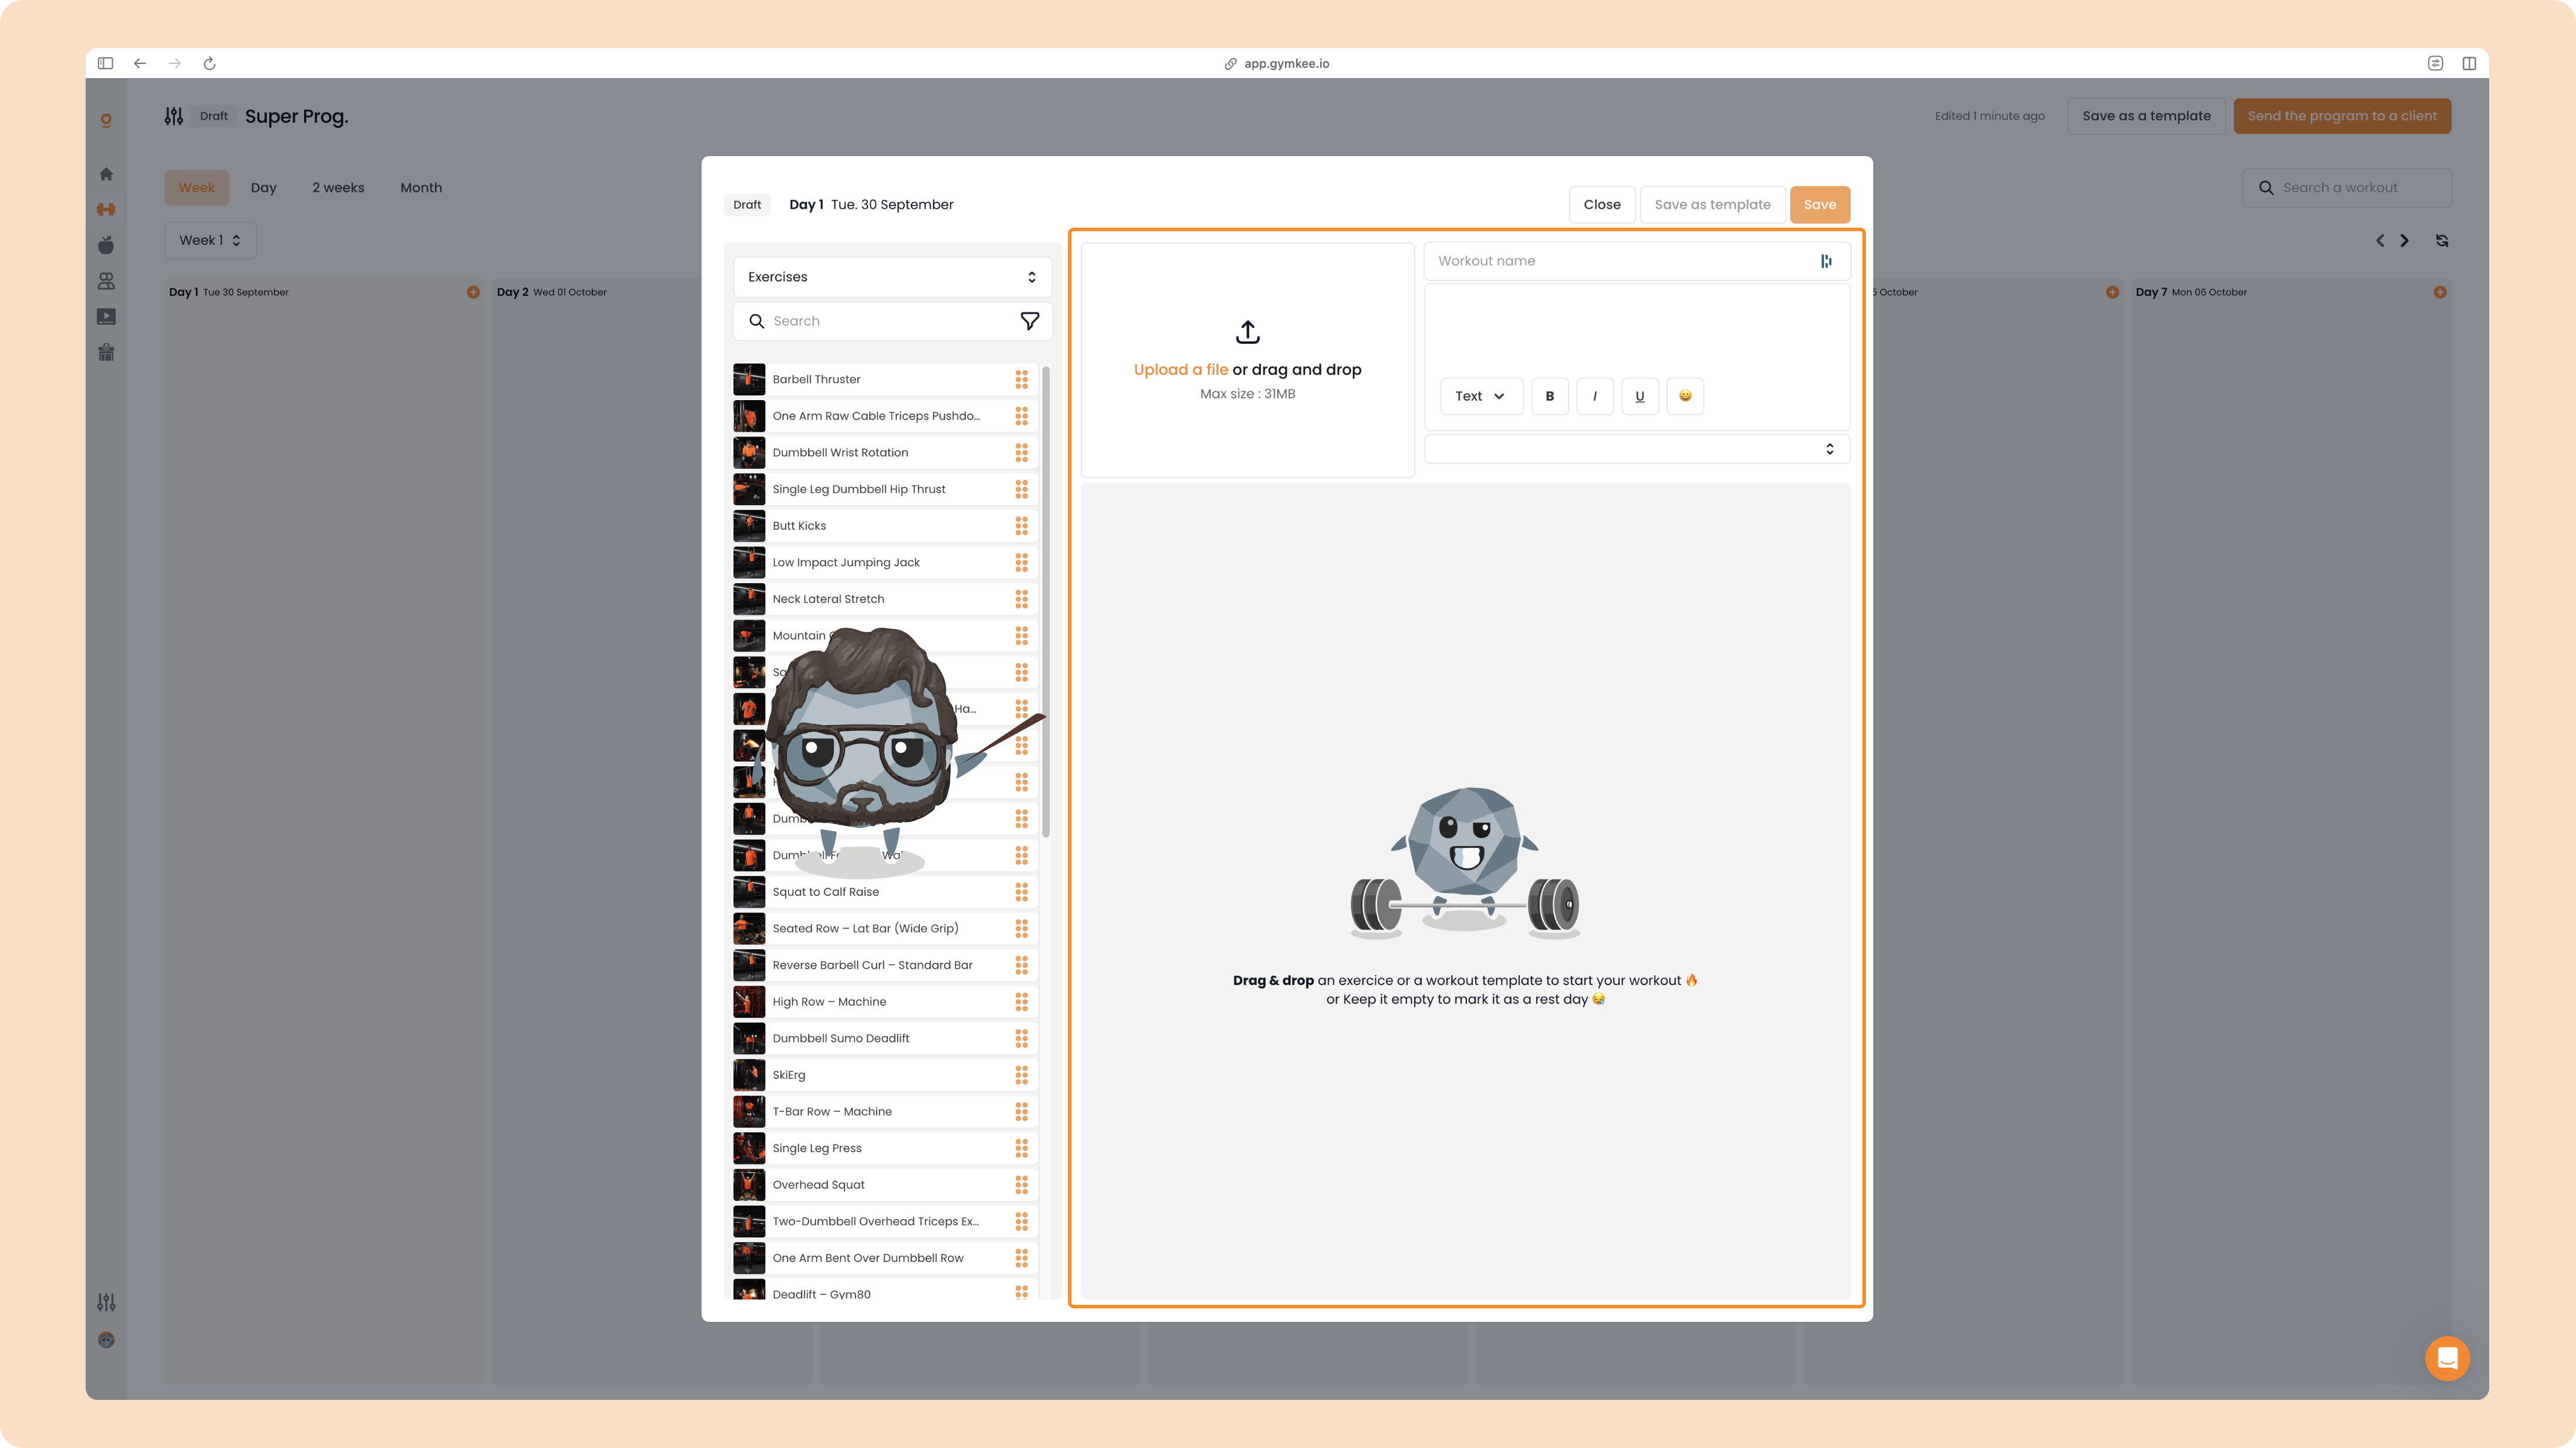The width and height of the screenshot is (2576, 1448).
Task: Click the exercise Search field
Action: [892, 321]
